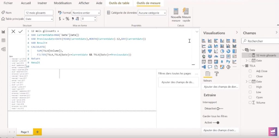Select the funnel chart visual
Viewport: 279px width, 138px height.
(x=210, y=51)
